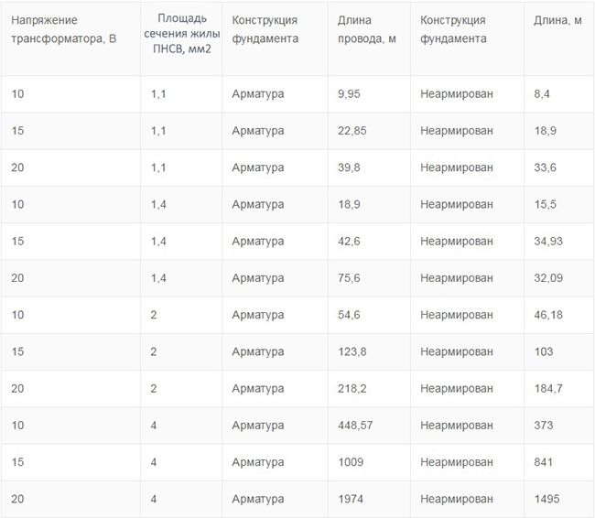Select the cell with 42,6
Viewport: 595px width, 518px height.
pos(350,242)
